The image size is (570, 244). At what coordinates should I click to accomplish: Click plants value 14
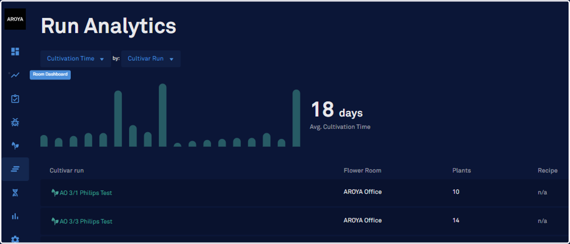(x=456, y=220)
